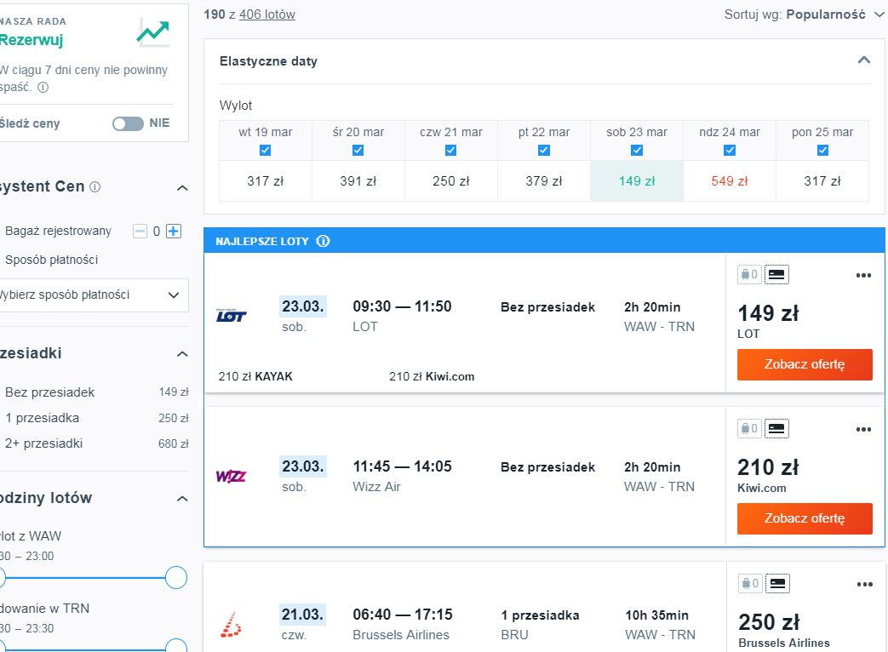Open 210 zł Kiwi.com alternative under LOT flight

click(x=432, y=376)
